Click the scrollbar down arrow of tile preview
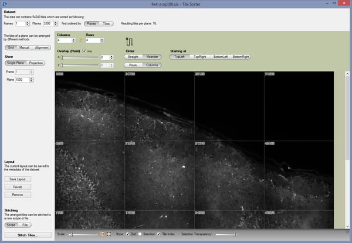This screenshot has width=352, height=243. 347,227
